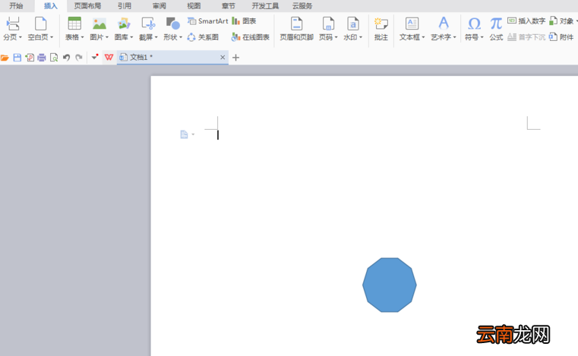Expand the 符号 dropdown arrow
This screenshot has height=356, width=578.
pos(482,37)
